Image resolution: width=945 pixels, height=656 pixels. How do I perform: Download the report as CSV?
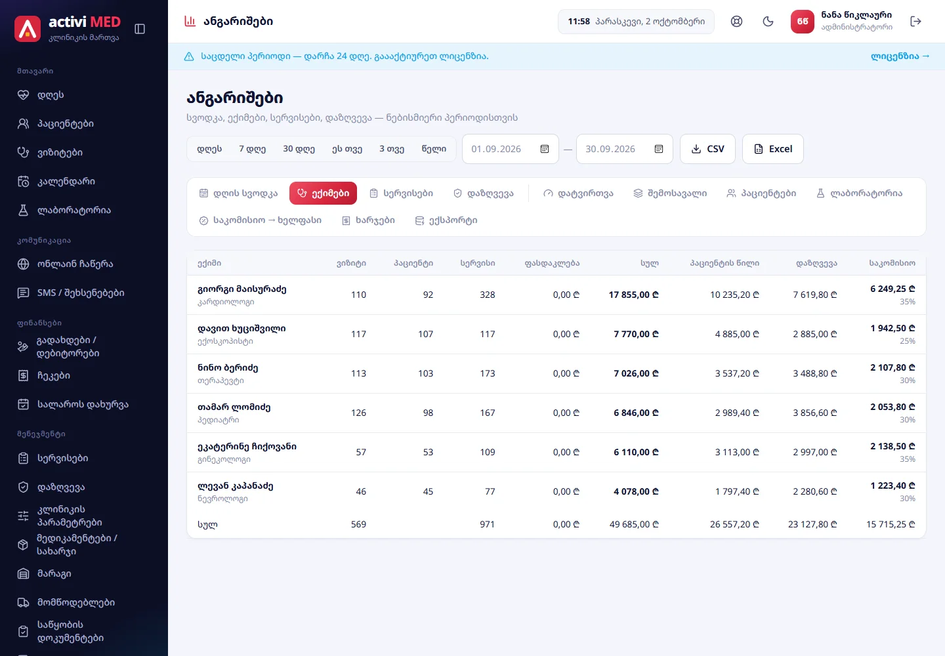click(707, 149)
